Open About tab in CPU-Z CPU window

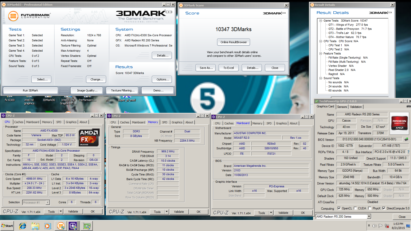pyautogui.click(x=83, y=122)
